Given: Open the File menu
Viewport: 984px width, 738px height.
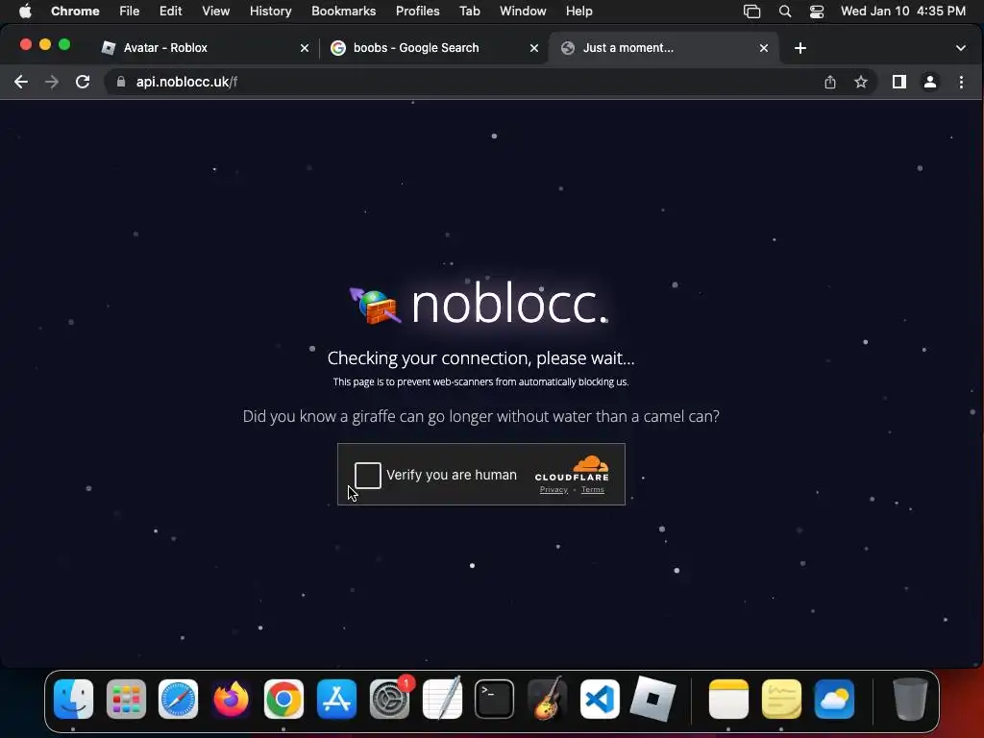Looking at the screenshot, I should tap(130, 12).
